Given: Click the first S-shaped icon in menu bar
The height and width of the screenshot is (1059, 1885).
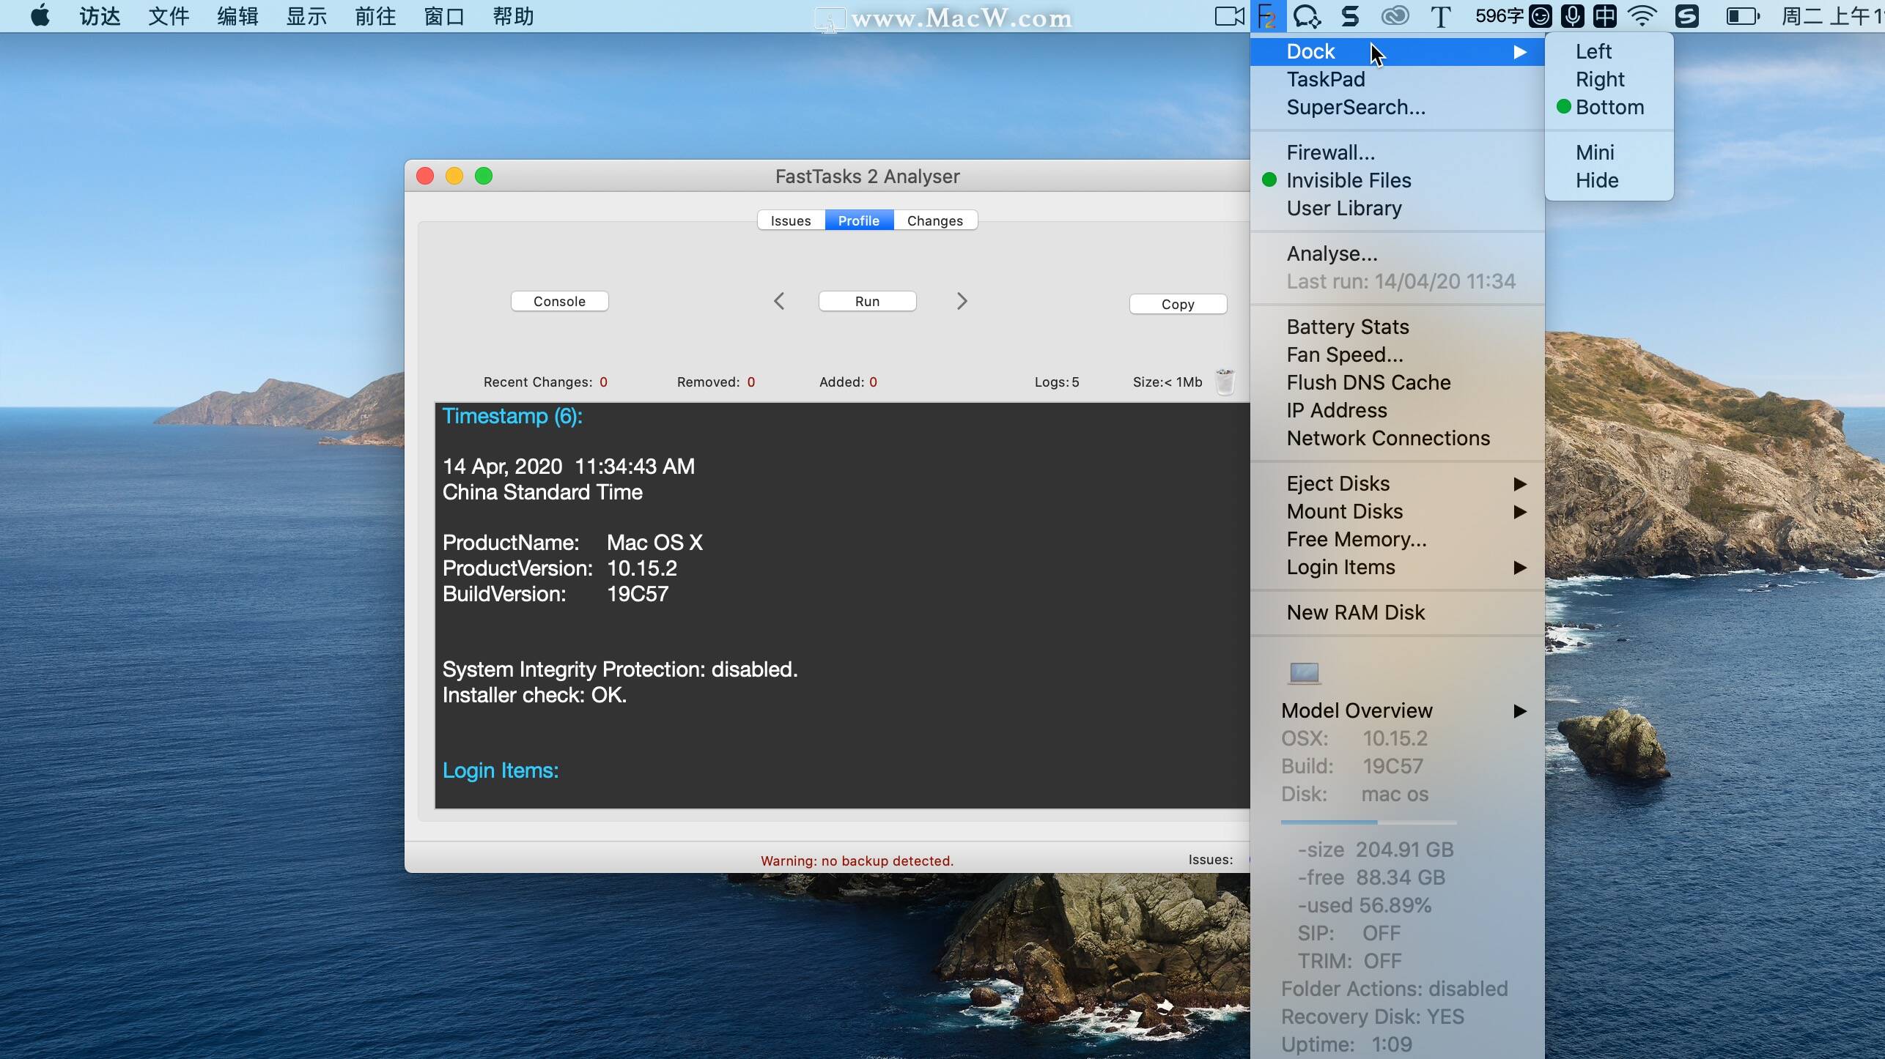Looking at the screenshot, I should tap(1349, 16).
